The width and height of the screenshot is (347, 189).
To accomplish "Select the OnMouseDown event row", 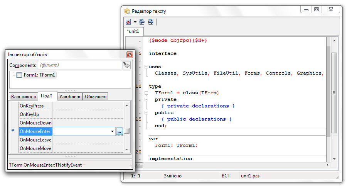I will (x=71, y=123).
